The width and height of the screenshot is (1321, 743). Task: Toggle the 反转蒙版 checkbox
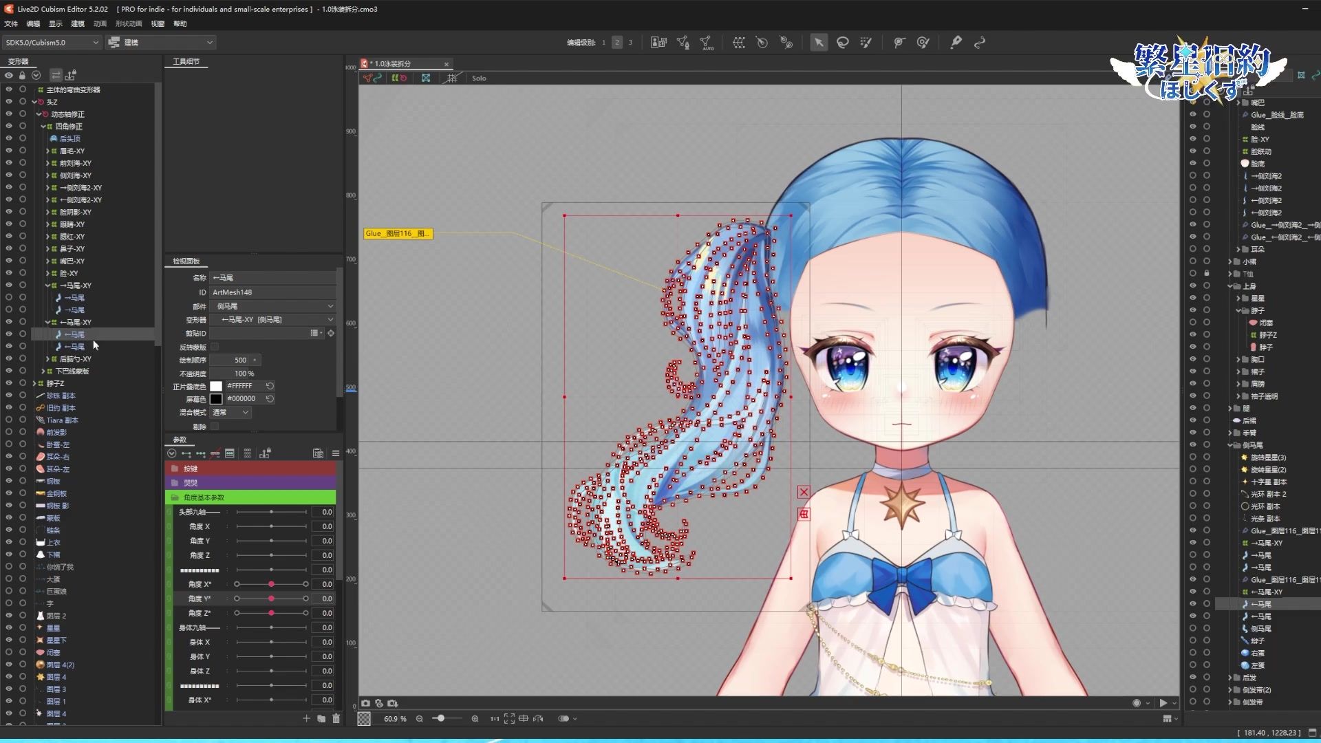pos(215,347)
